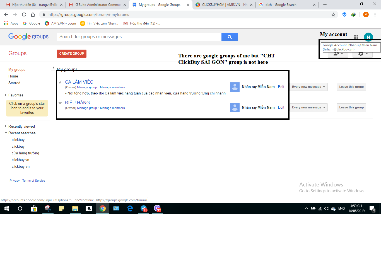Open Chrome menu three dots
The height and width of the screenshot is (277, 381).
pos(375,14)
